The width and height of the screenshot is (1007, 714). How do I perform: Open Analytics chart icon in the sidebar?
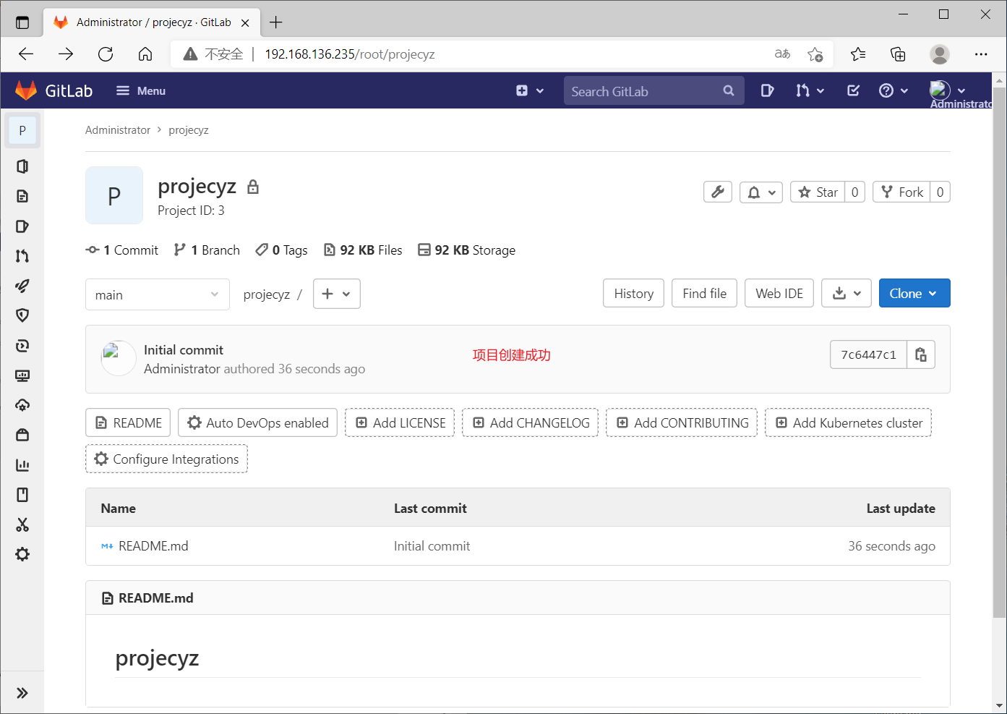(22, 465)
